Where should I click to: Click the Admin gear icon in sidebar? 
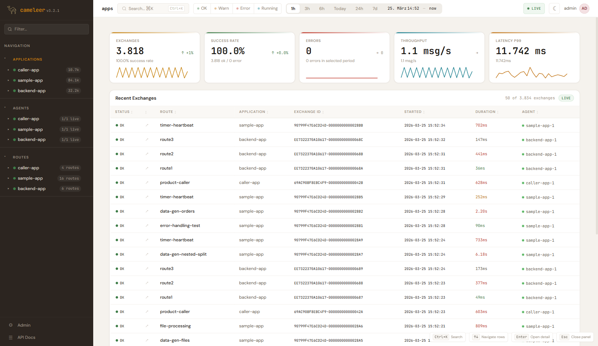point(11,325)
